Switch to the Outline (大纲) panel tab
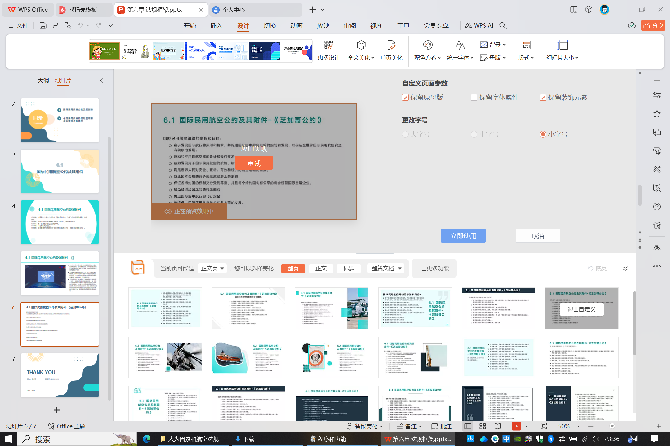 (x=43, y=80)
